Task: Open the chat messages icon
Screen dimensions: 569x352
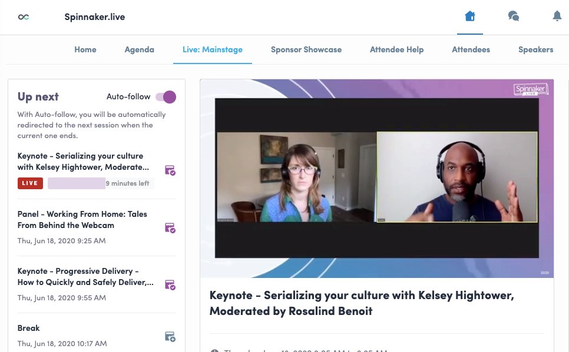Action: point(514,16)
